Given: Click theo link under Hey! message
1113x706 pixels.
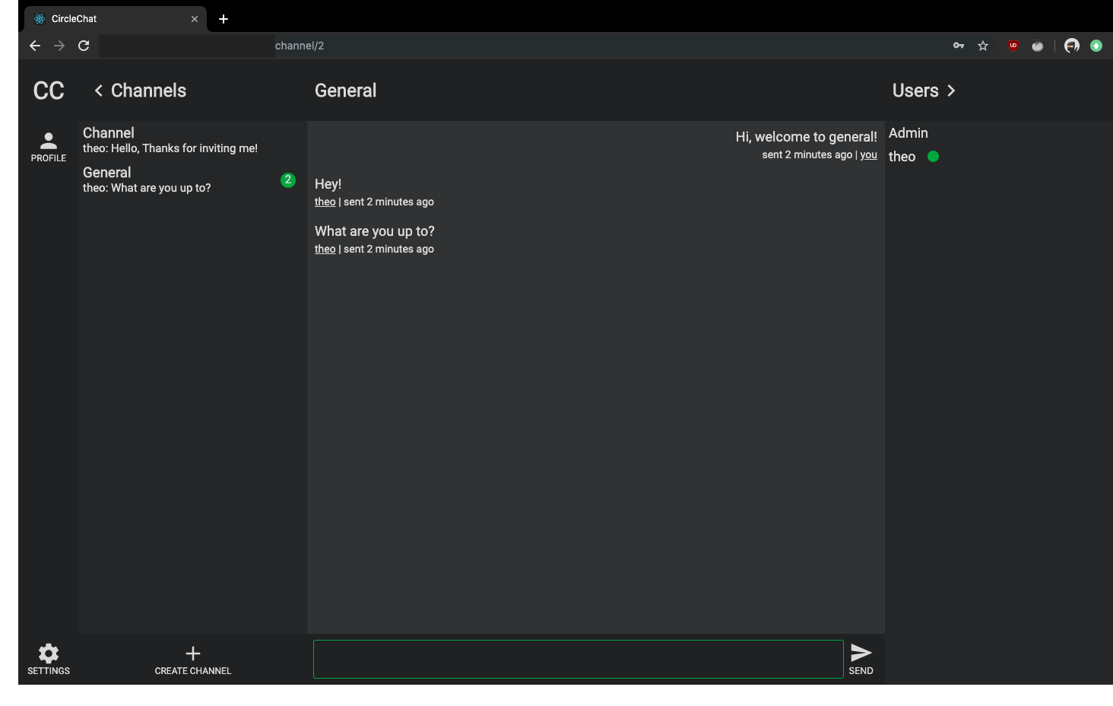Looking at the screenshot, I should [x=325, y=202].
